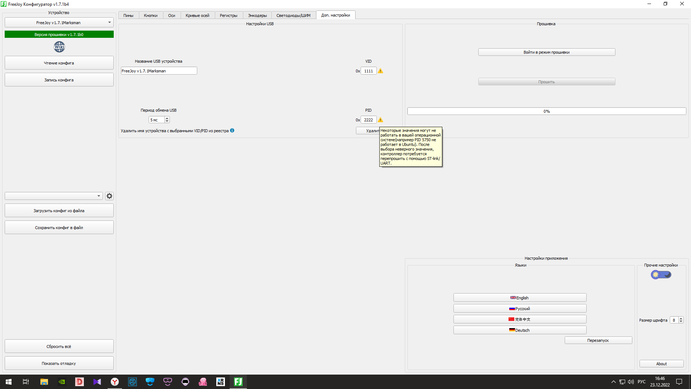Open the About button
This screenshot has width=691, height=389.
661,364
